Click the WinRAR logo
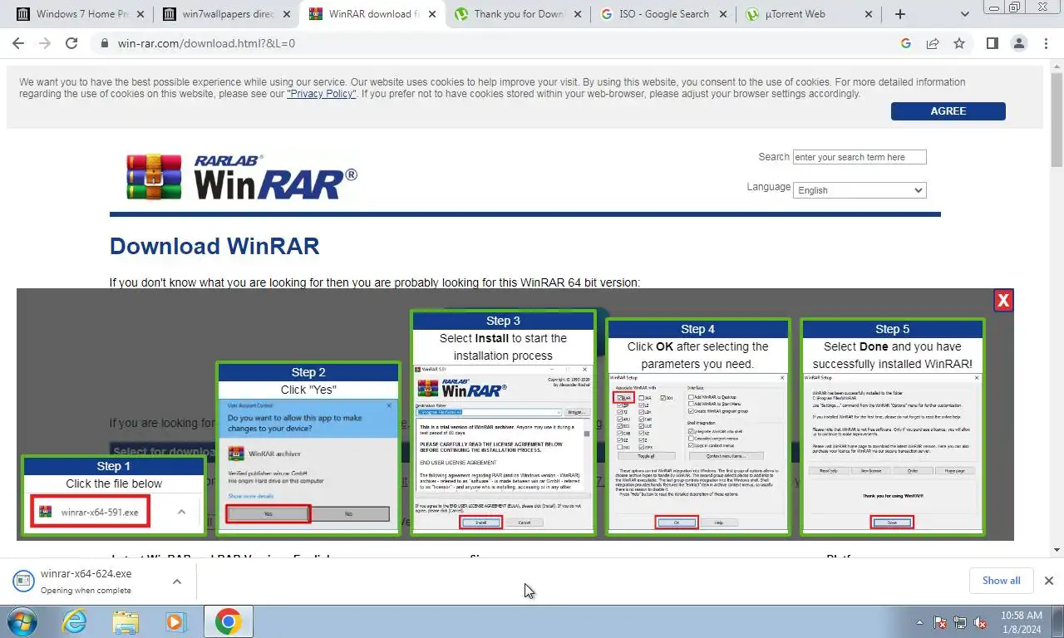Screen dimensions: 1064x638 coord(242,176)
